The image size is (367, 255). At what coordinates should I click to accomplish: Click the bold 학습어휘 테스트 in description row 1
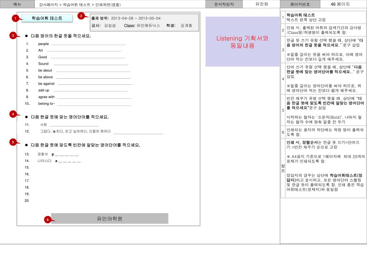click(301, 15)
